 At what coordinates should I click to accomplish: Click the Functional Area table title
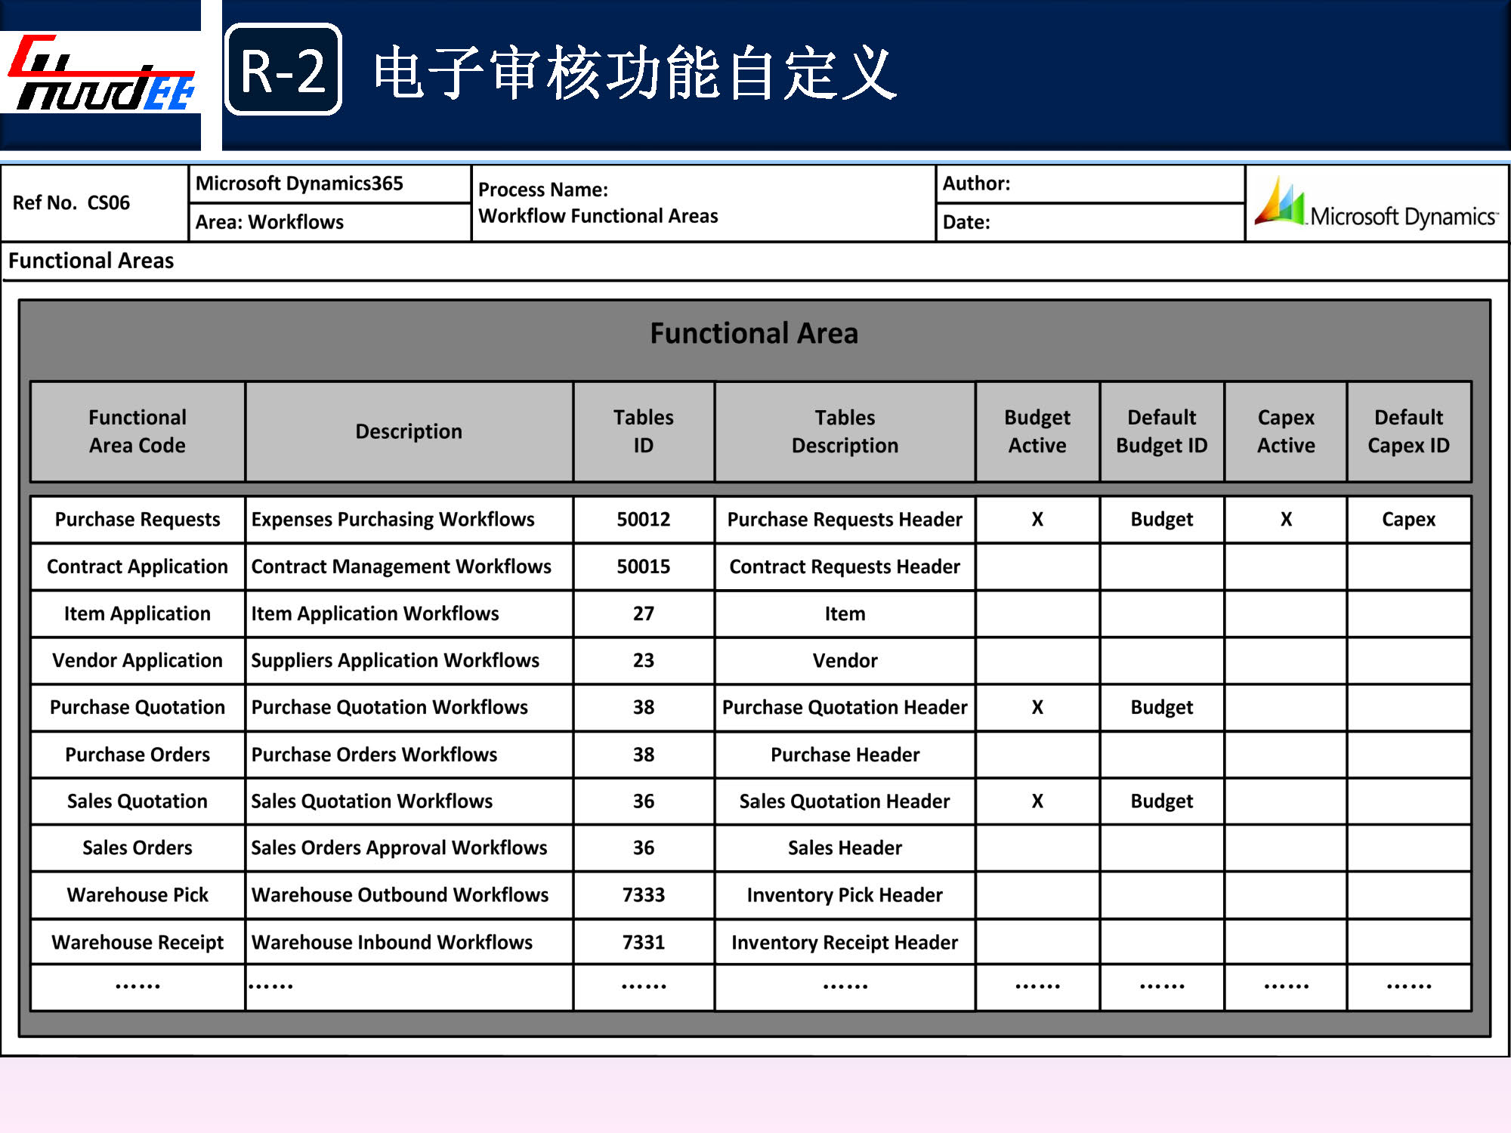click(x=754, y=333)
